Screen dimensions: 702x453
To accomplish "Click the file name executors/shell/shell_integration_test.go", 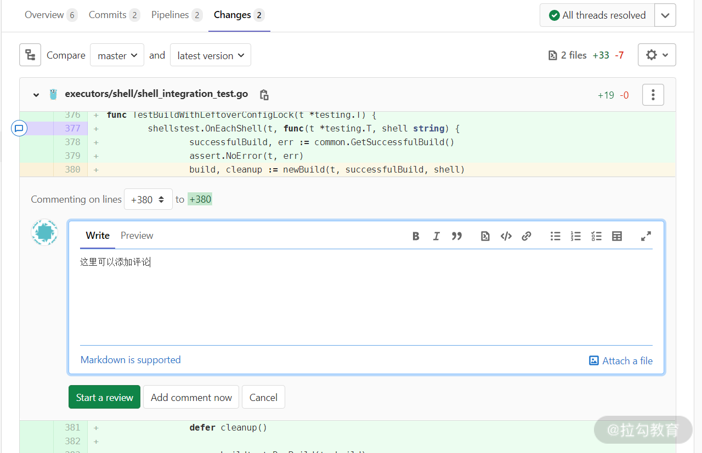I will [x=156, y=94].
